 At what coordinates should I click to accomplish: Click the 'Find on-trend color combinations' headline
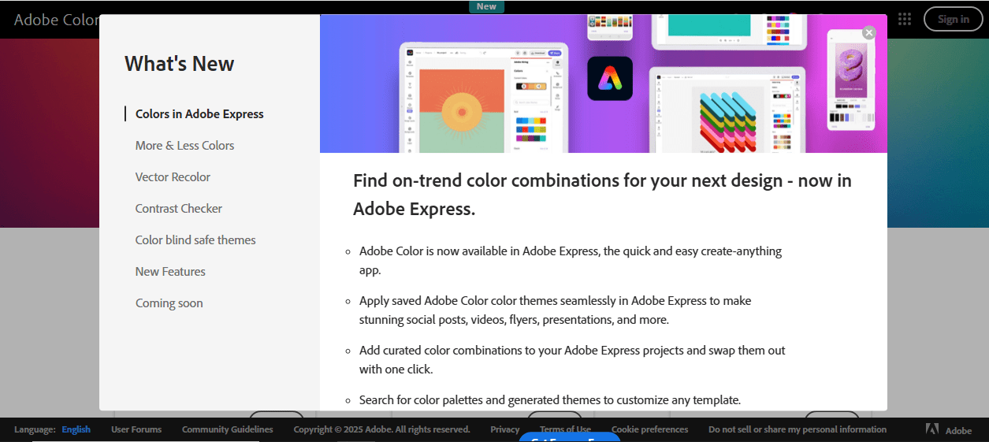[602, 195]
